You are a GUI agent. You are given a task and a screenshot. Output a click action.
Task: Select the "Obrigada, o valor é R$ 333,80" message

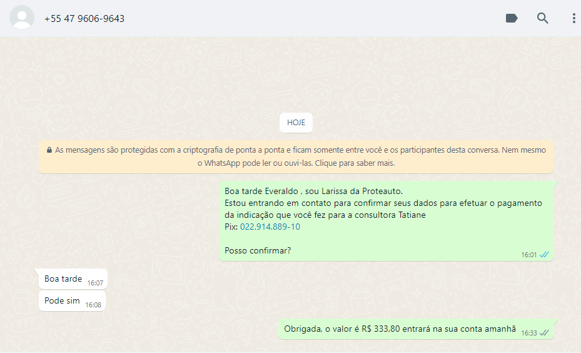tap(399, 329)
